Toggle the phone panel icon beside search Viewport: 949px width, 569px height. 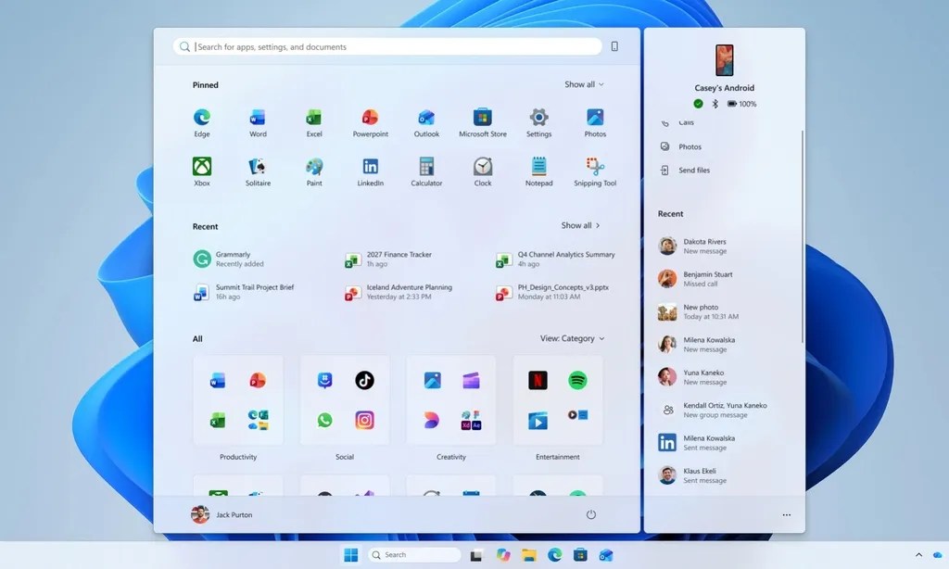614,46
